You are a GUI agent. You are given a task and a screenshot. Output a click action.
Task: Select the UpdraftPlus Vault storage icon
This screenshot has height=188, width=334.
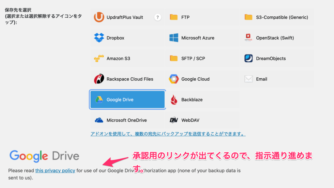[99, 17]
